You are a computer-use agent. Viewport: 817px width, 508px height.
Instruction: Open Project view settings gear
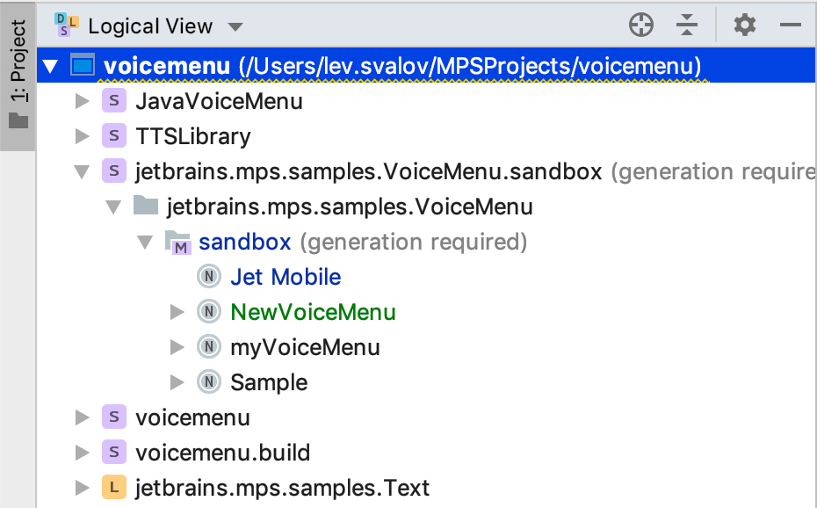(744, 25)
